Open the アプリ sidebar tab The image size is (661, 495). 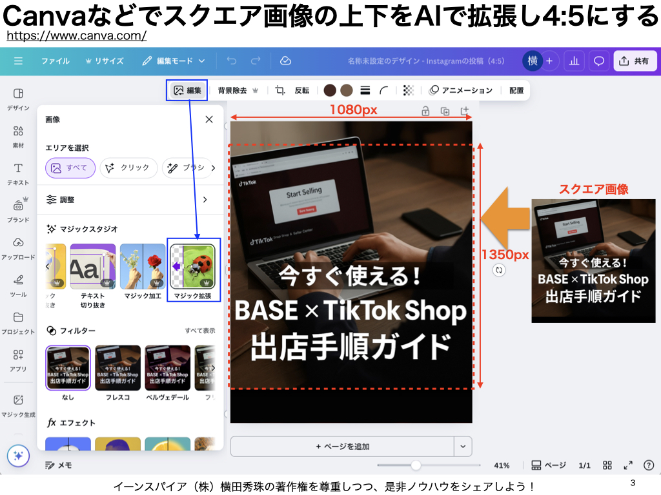pyautogui.click(x=18, y=361)
